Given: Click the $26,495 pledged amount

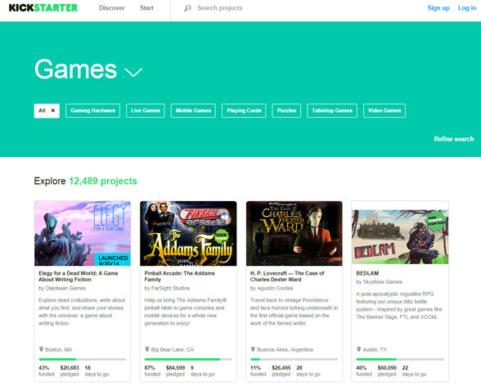Looking at the screenshot, I should click(281, 368).
